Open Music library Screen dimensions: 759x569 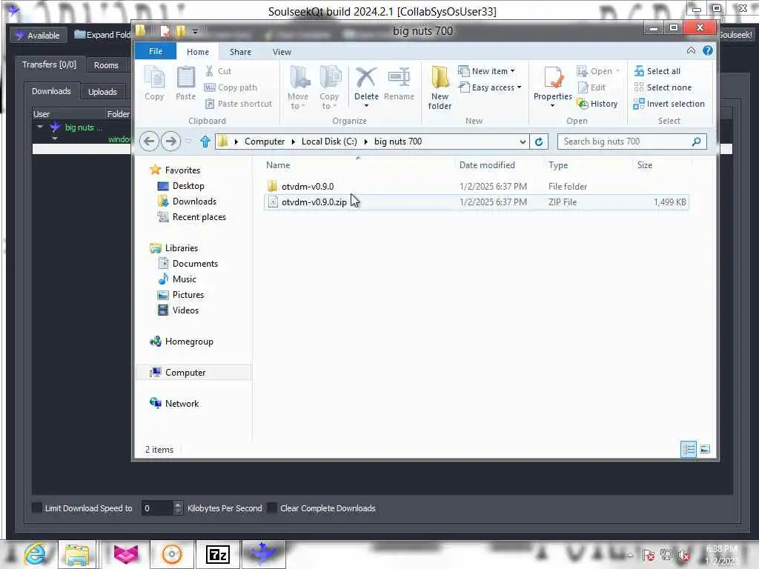[x=177, y=279]
